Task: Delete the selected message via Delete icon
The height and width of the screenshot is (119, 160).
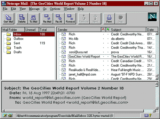Action: coord(22,19)
